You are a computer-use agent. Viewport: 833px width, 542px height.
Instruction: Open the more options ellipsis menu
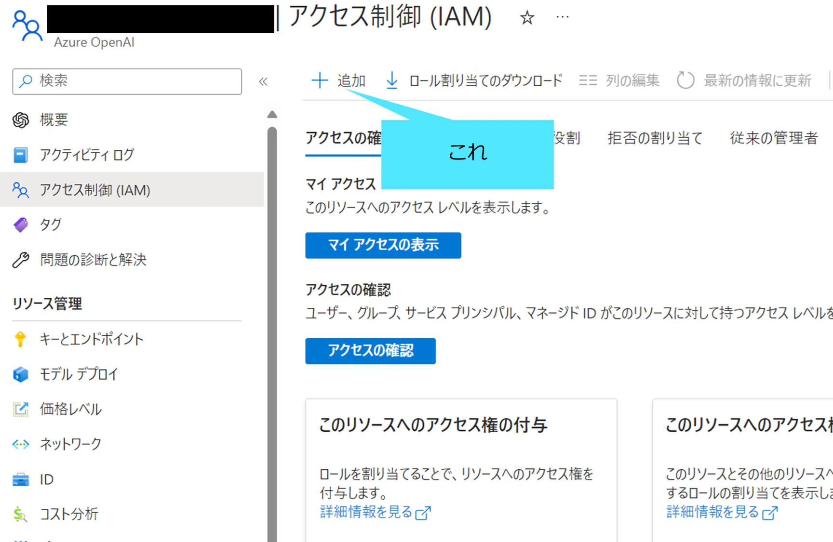pos(562,17)
